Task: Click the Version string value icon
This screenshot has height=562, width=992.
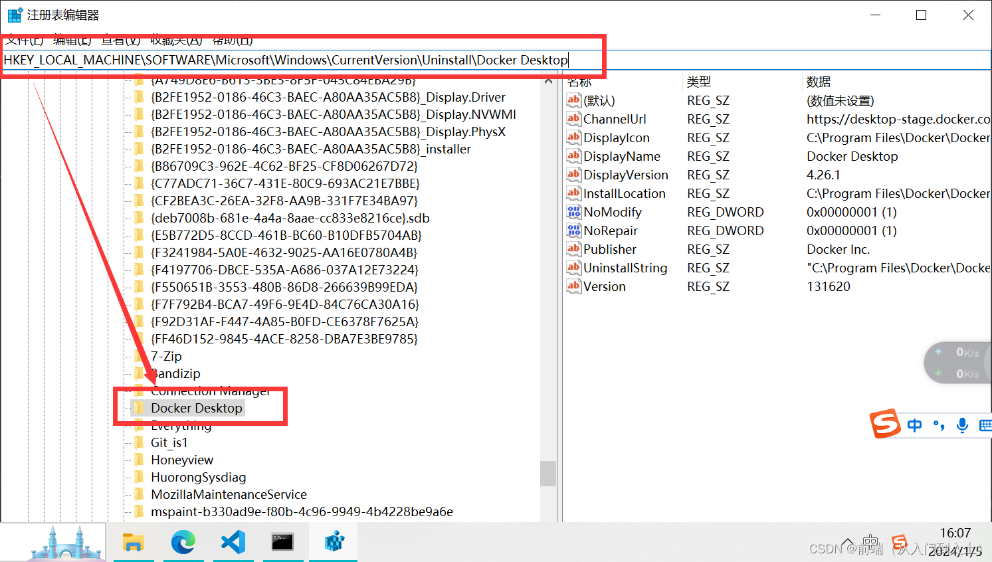Action: click(573, 286)
